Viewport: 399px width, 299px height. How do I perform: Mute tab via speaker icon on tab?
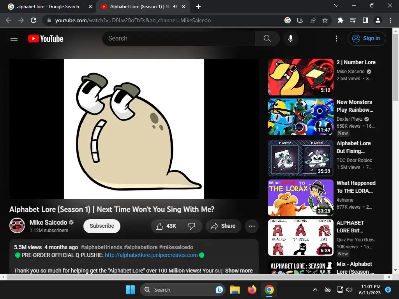point(175,7)
